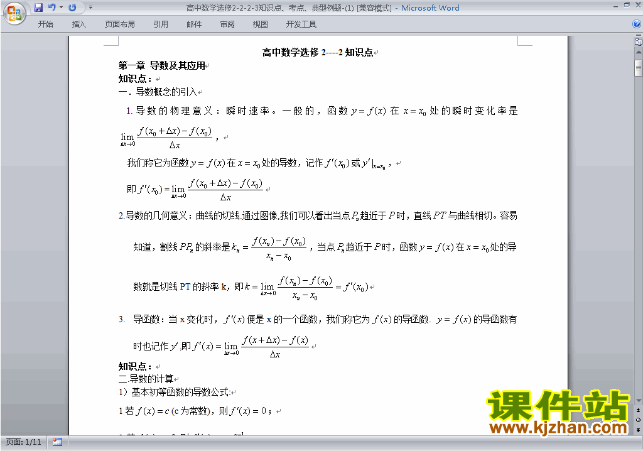The width and height of the screenshot is (643, 451).
Task: Open the round Office button menu
Action: point(14,13)
